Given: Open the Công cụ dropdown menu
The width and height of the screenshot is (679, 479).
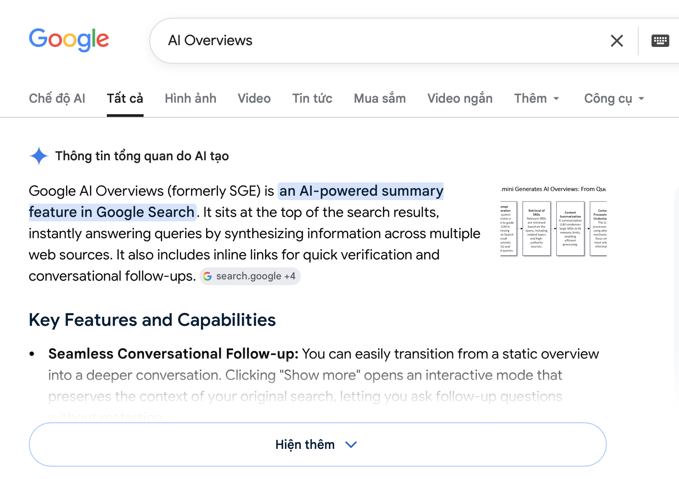Looking at the screenshot, I should [x=614, y=99].
